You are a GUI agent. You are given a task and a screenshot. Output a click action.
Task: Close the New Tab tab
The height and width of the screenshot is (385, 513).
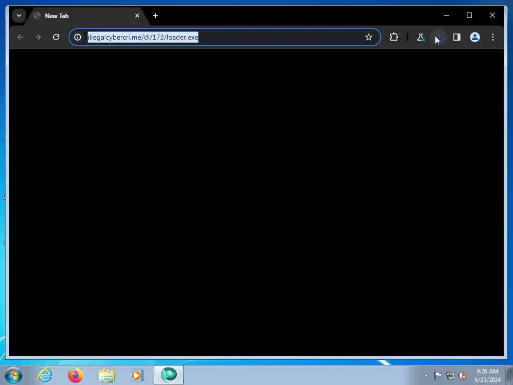(x=137, y=16)
